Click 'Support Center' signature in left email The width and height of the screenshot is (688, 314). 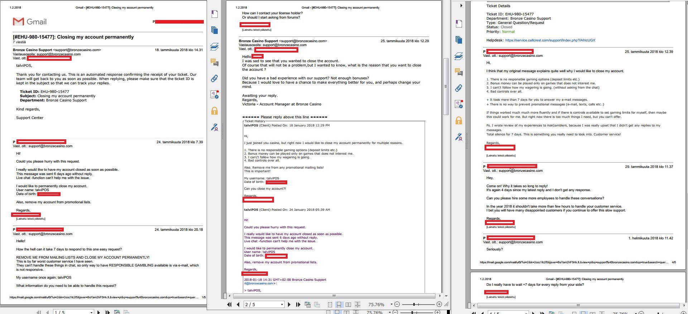pos(30,118)
